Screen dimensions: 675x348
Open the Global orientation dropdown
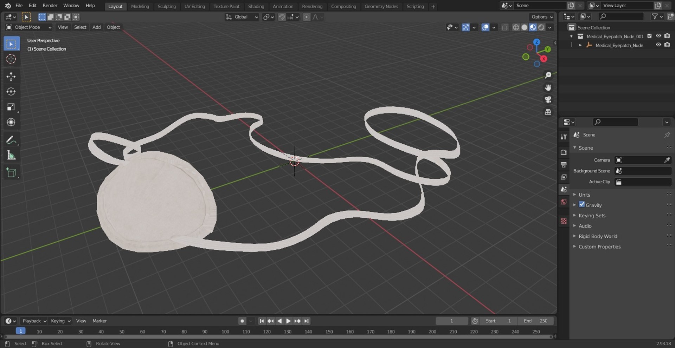click(242, 17)
